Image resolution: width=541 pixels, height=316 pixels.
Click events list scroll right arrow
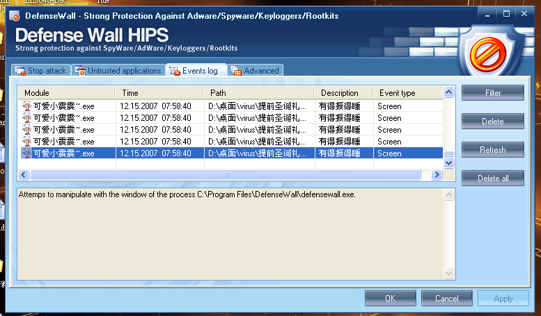point(437,174)
